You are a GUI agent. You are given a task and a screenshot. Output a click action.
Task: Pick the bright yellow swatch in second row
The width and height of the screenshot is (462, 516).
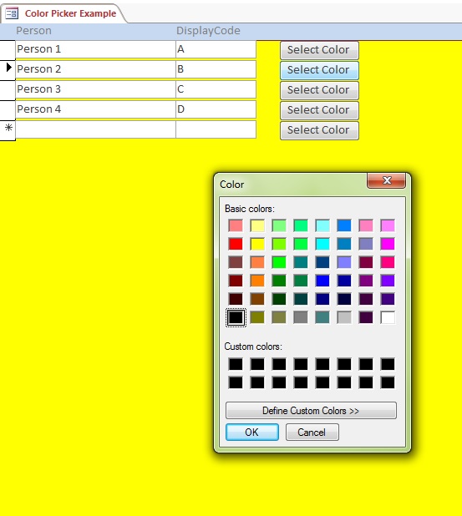pos(257,244)
